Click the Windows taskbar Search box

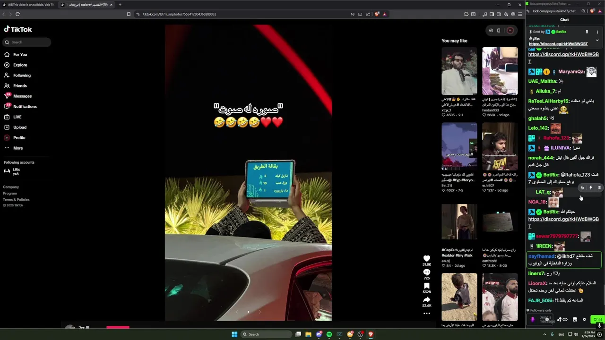pos(267,334)
